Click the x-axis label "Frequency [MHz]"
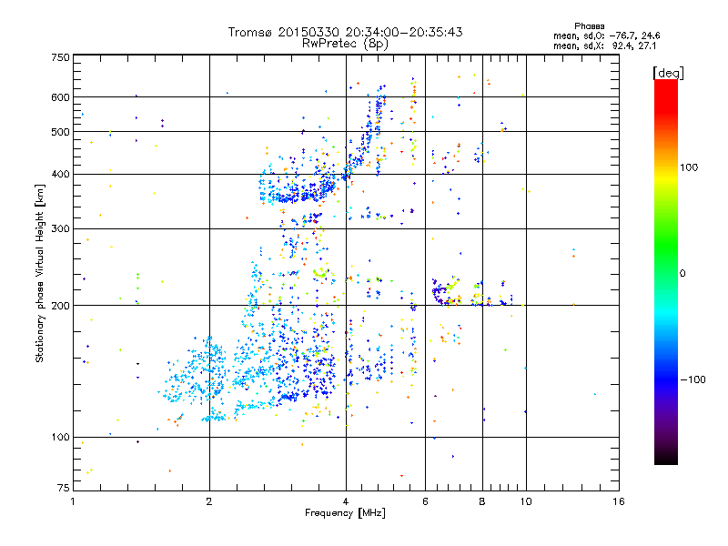The height and width of the screenshot is (546, 728). tap(345, 513)
